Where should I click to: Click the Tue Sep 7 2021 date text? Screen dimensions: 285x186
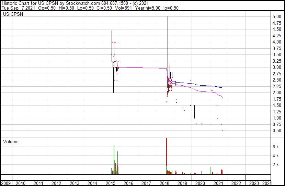(x=18, y=8)
